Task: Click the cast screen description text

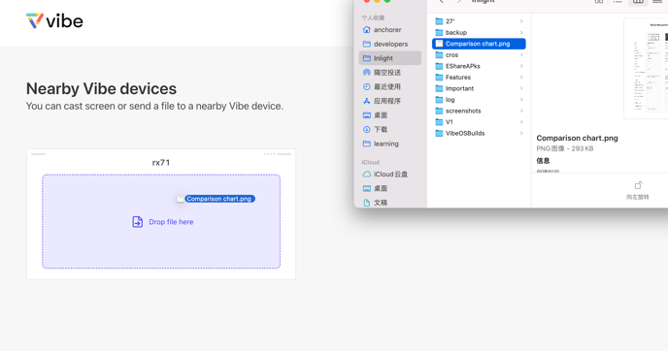Action: [154, 106]
